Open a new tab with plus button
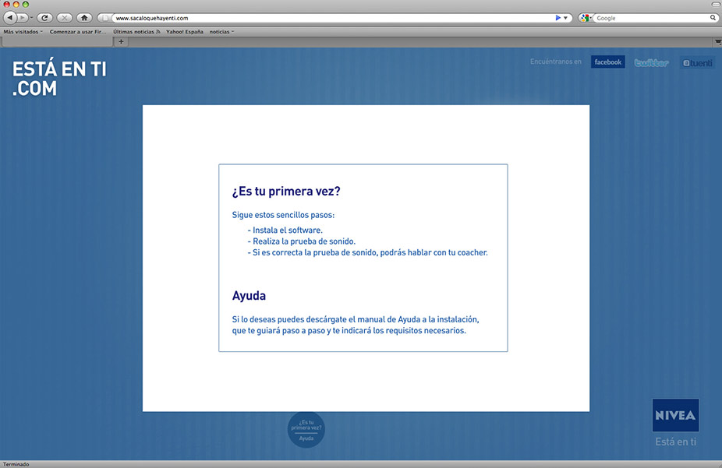 click(x=121, y=41)
